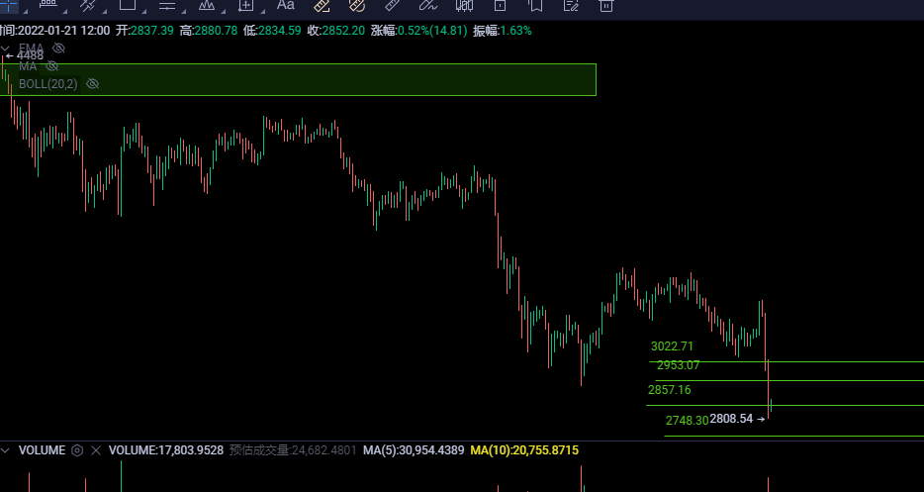Remove VOLUME indicator with X icon

point(96,450)
